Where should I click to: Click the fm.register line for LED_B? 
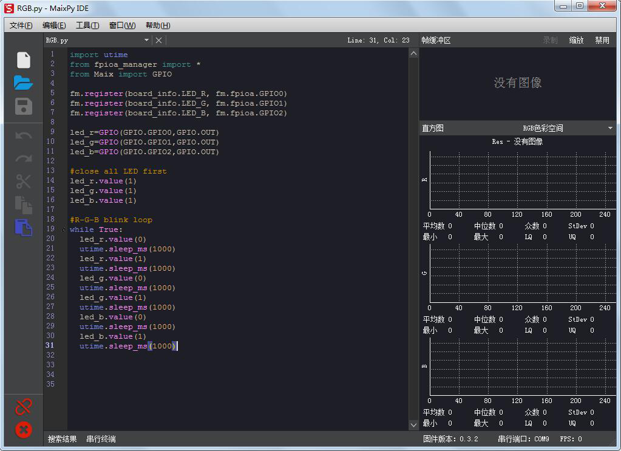pos(178,113)
